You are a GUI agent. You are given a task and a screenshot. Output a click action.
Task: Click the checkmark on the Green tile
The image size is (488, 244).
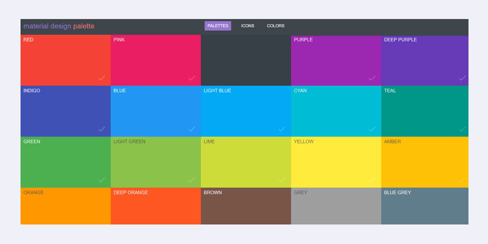point(102,180)
